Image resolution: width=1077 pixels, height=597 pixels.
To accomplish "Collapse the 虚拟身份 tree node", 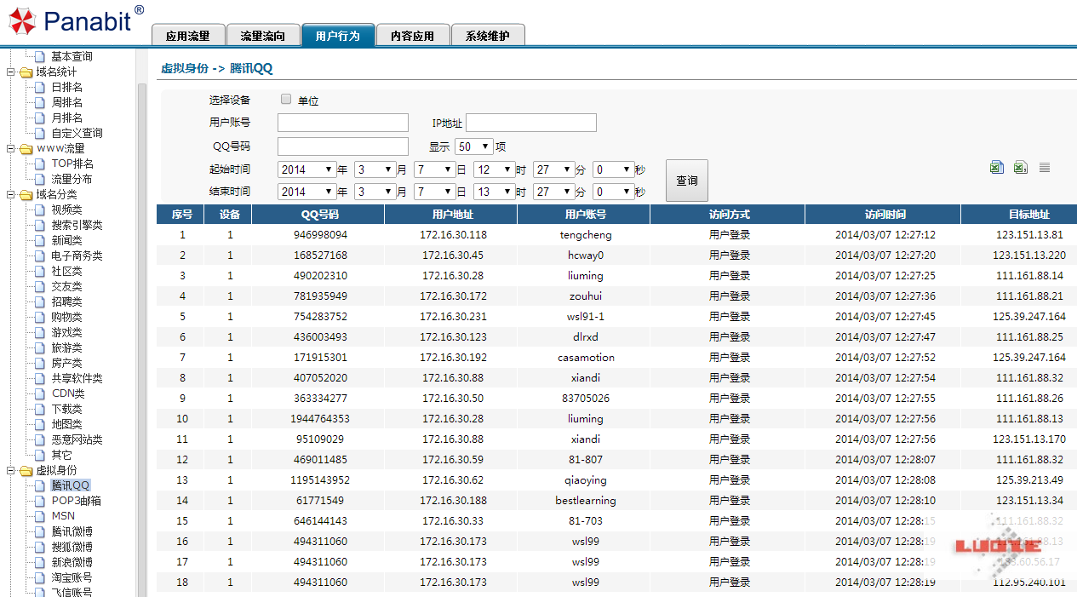I will [x=11, y=471].
